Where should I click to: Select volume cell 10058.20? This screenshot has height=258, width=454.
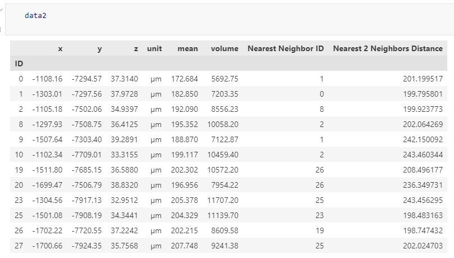point(223,124)
